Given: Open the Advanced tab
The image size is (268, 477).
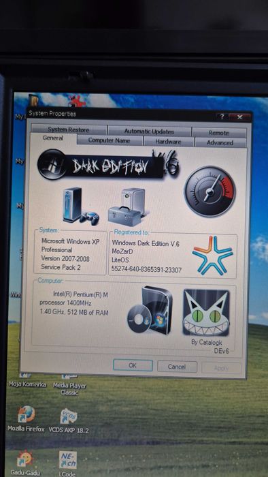Looking at the screenshot, I should [220, 142].
